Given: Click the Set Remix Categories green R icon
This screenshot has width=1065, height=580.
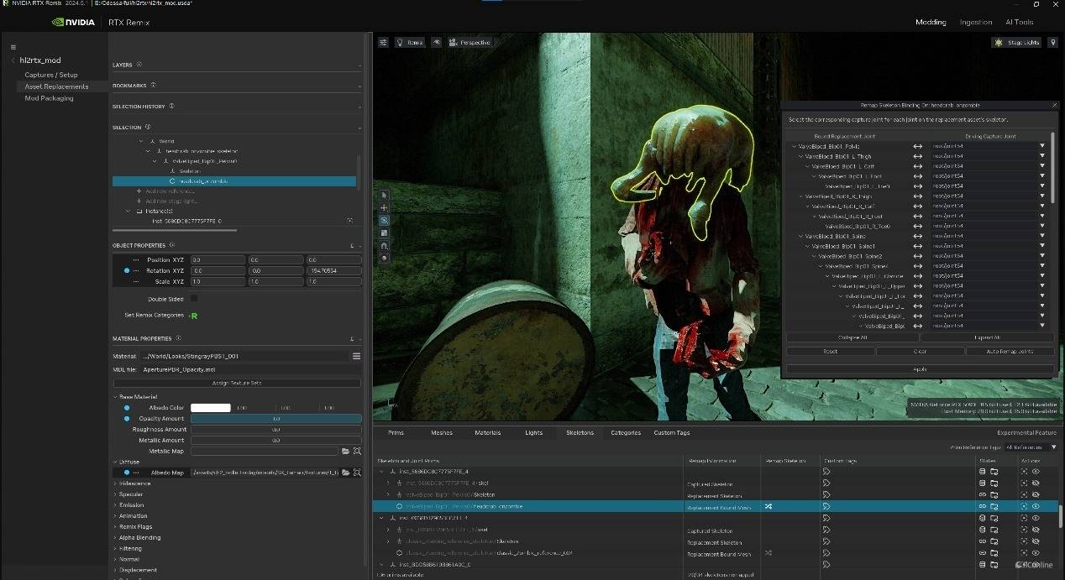Looking at the screenshot, I should (x=193, y=316).
